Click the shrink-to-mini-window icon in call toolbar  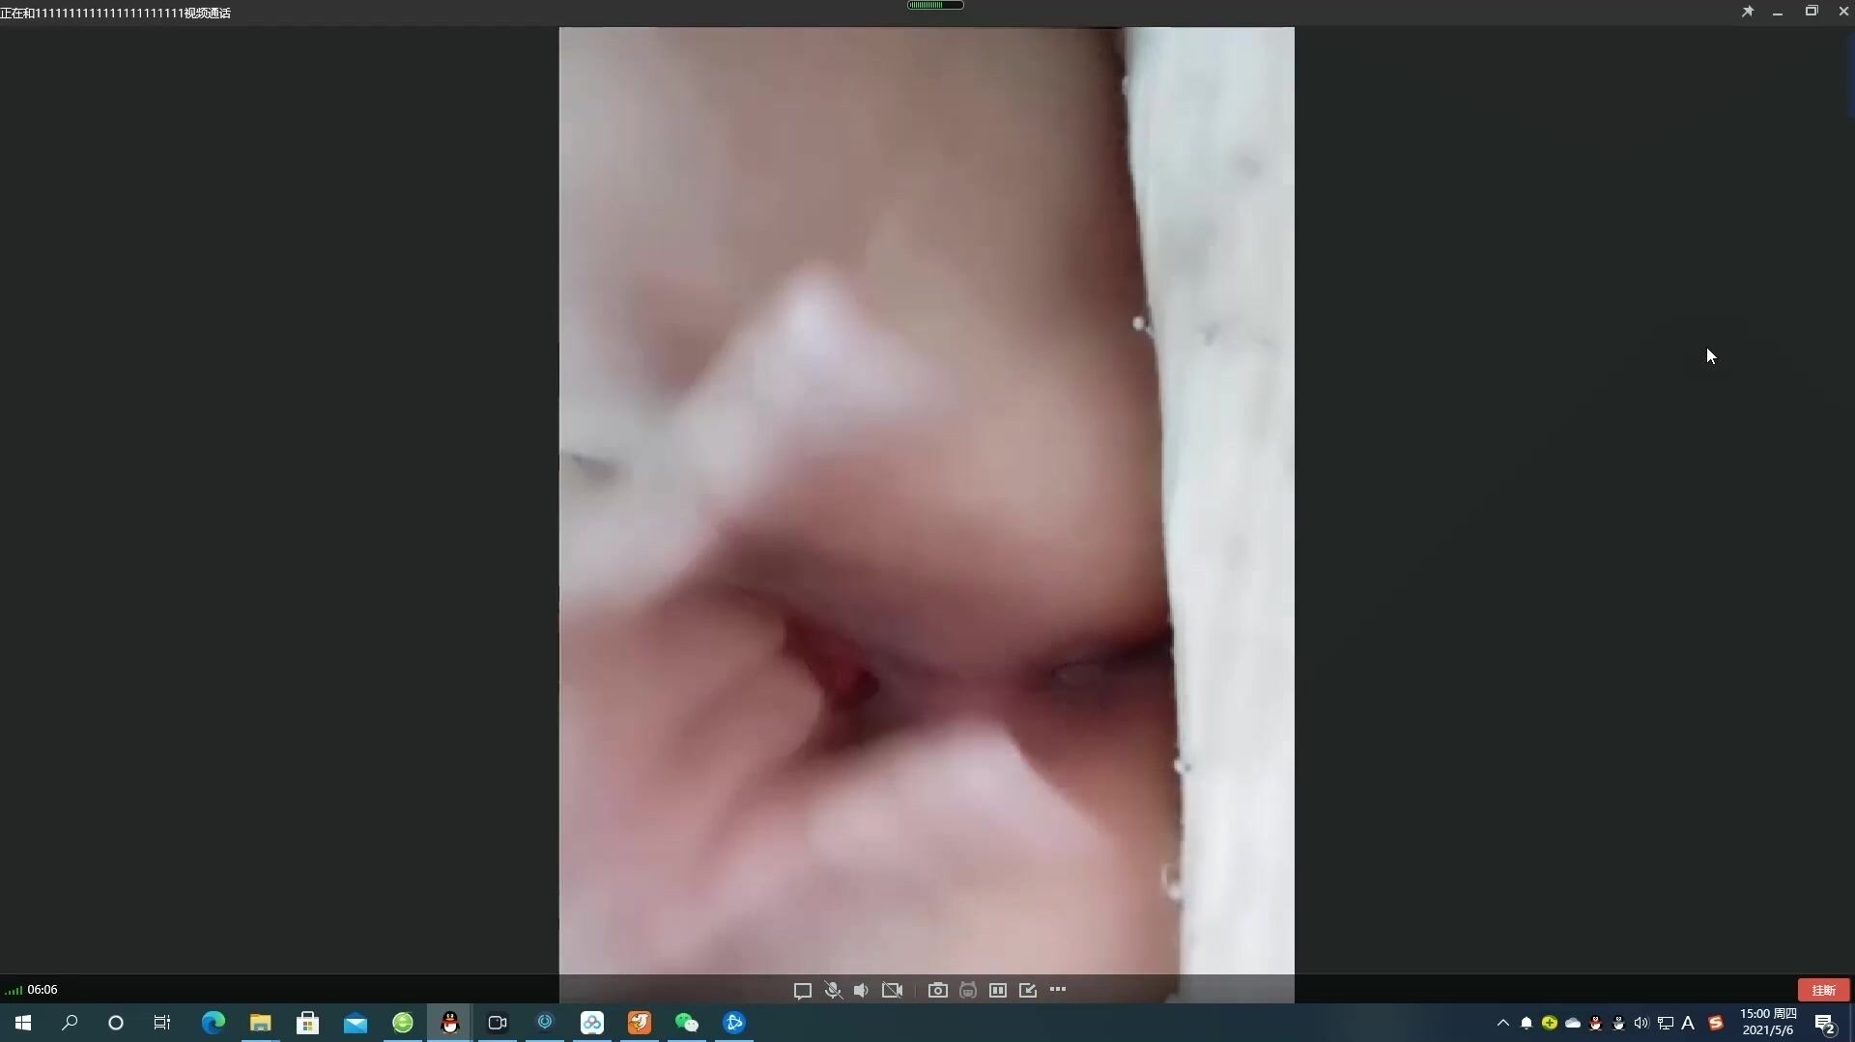pos(1028,991)
